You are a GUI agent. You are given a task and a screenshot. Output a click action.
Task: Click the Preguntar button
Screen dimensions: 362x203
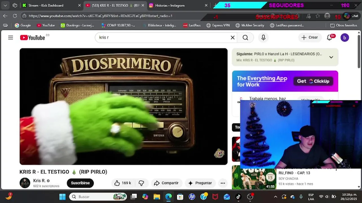200,183
